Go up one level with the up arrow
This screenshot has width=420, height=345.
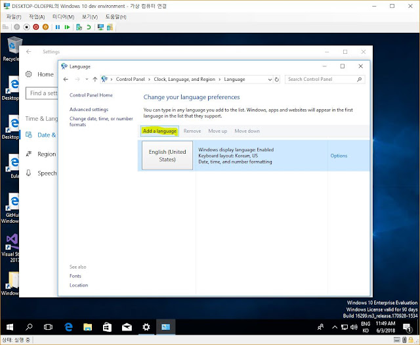pos(94,79)
